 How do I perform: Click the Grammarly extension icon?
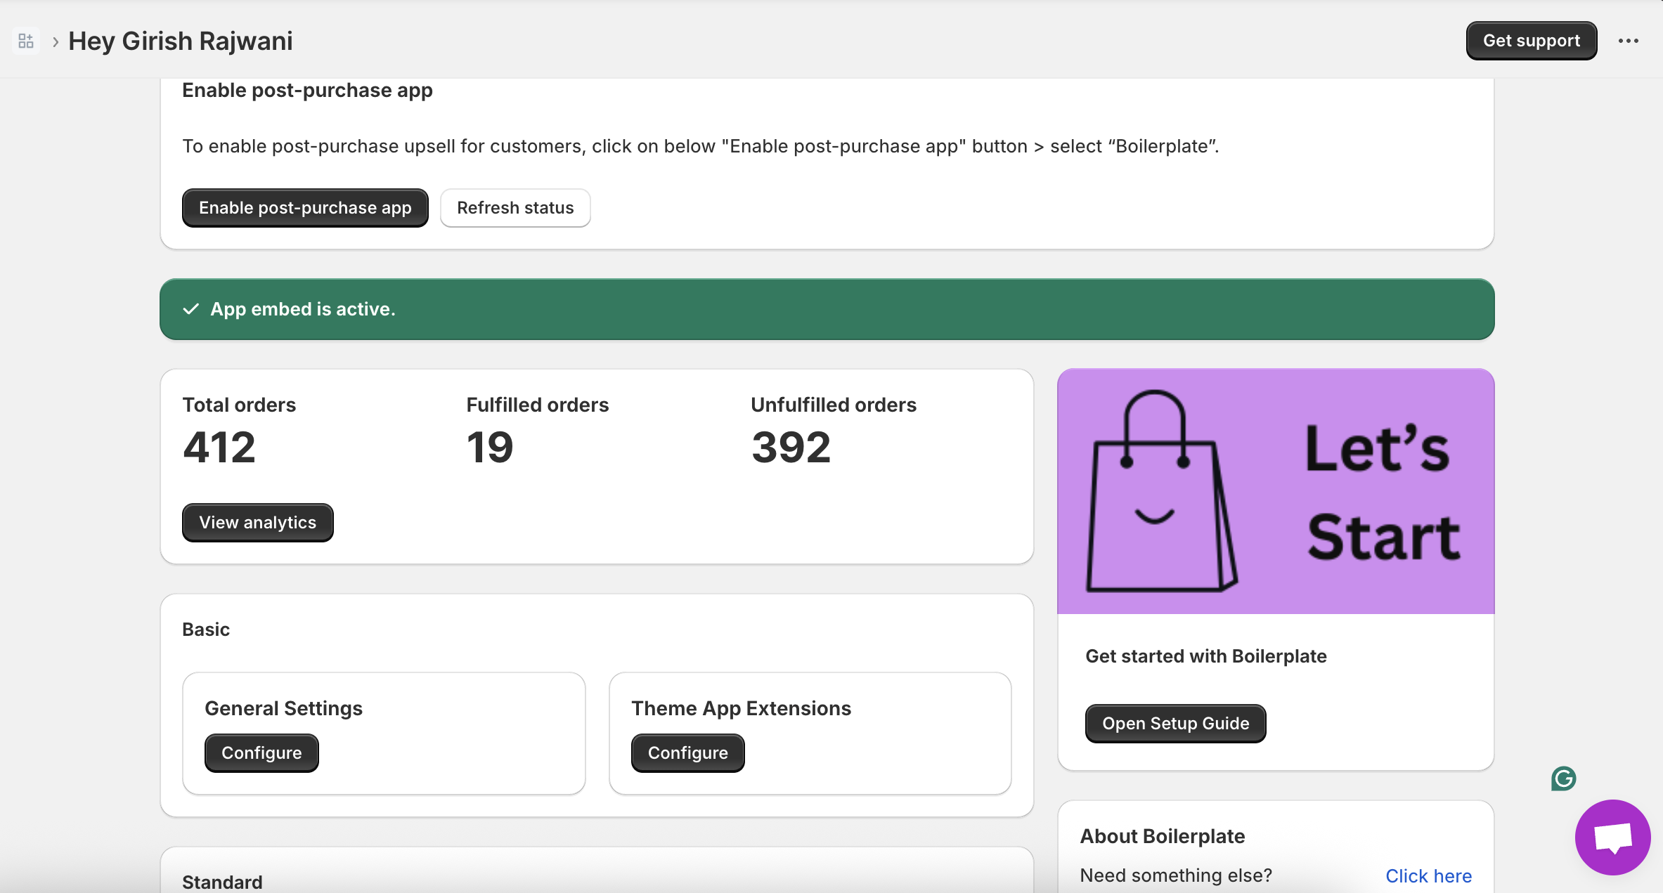pos(1563,778)
